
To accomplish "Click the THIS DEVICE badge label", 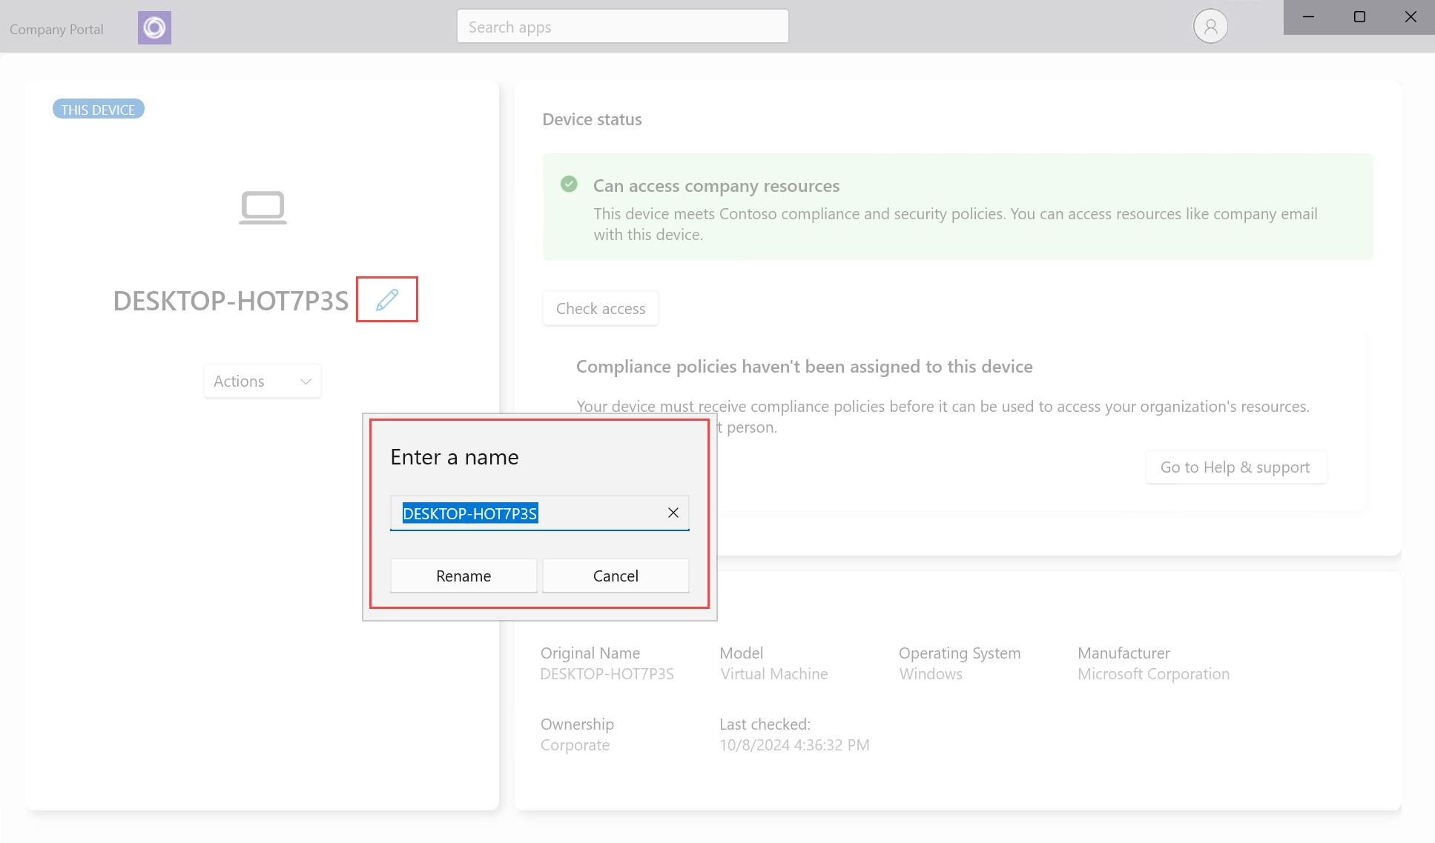I will tap(97, 108).
